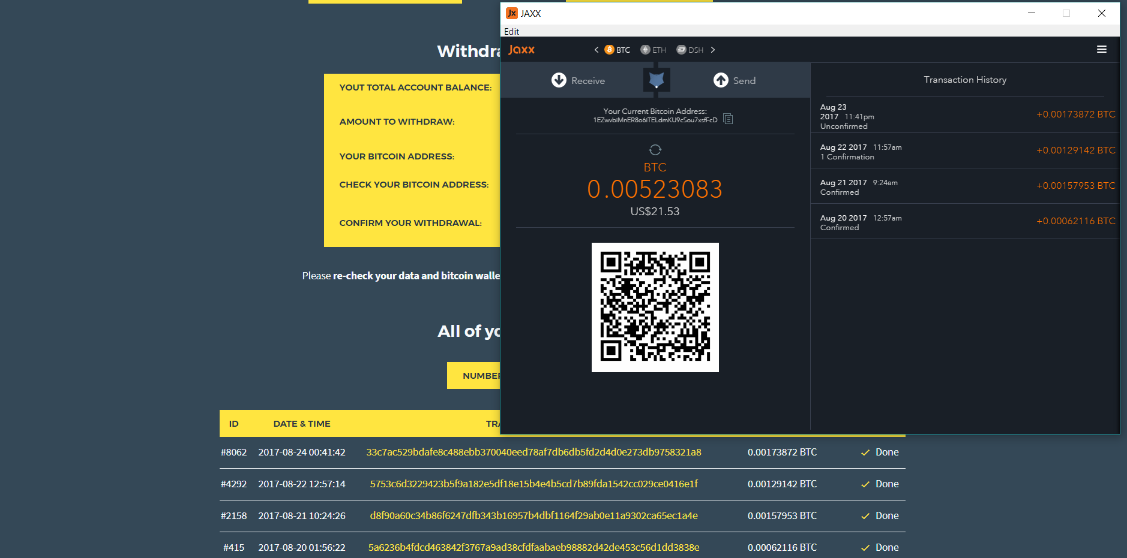Click the current Bitcoin address text
Screen dimensions: 1127x558
coord(655,120)
